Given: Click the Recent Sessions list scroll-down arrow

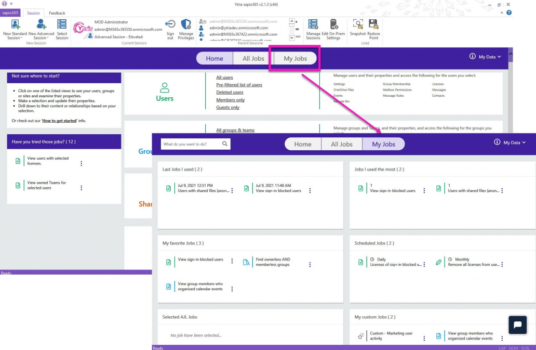Looking at the screenshot, I should 291,37.
